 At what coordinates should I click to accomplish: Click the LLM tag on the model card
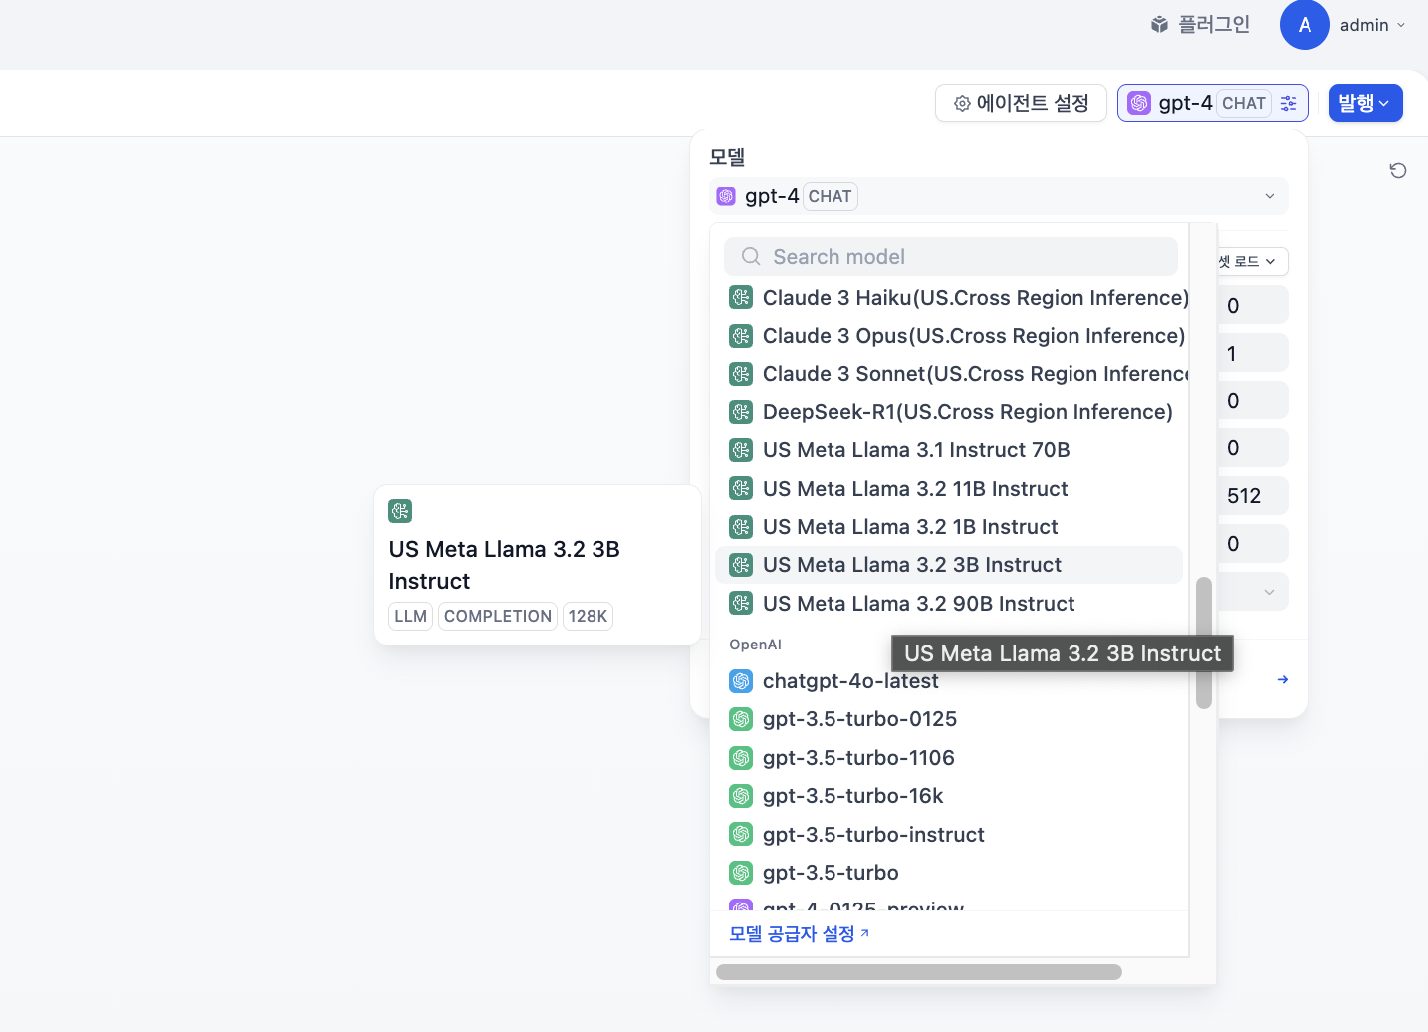(x=410, y=616)
